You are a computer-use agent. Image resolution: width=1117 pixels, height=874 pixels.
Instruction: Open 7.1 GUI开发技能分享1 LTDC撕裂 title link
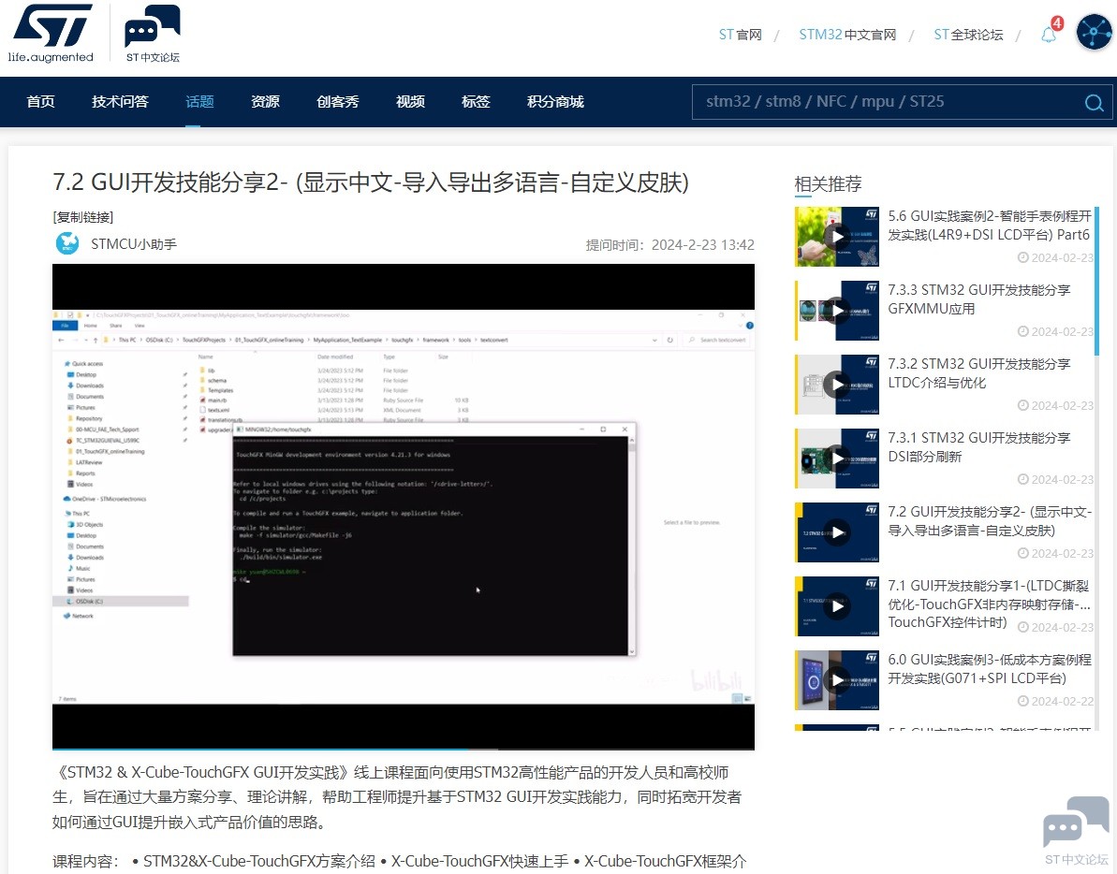pyautogui.click(x=989, y=604)
